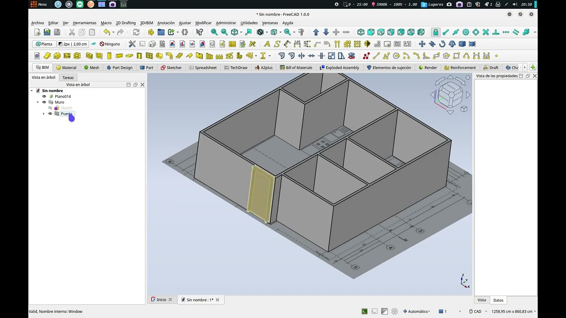
Task: Select the Door tool icon
Action: pos(139,56)
